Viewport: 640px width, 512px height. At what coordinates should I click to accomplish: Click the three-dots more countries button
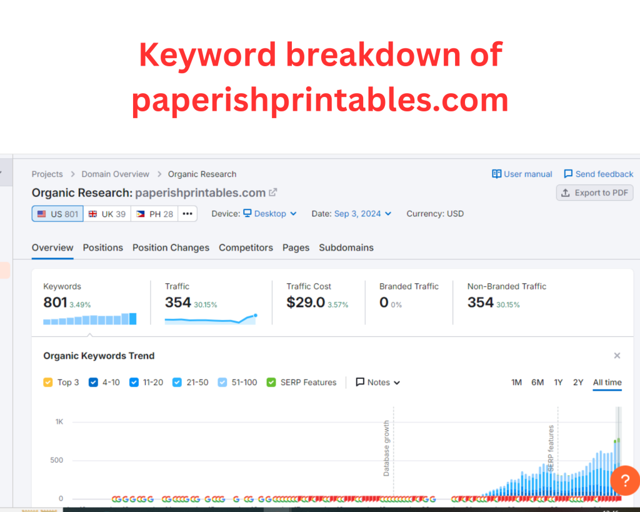point(187,214)
